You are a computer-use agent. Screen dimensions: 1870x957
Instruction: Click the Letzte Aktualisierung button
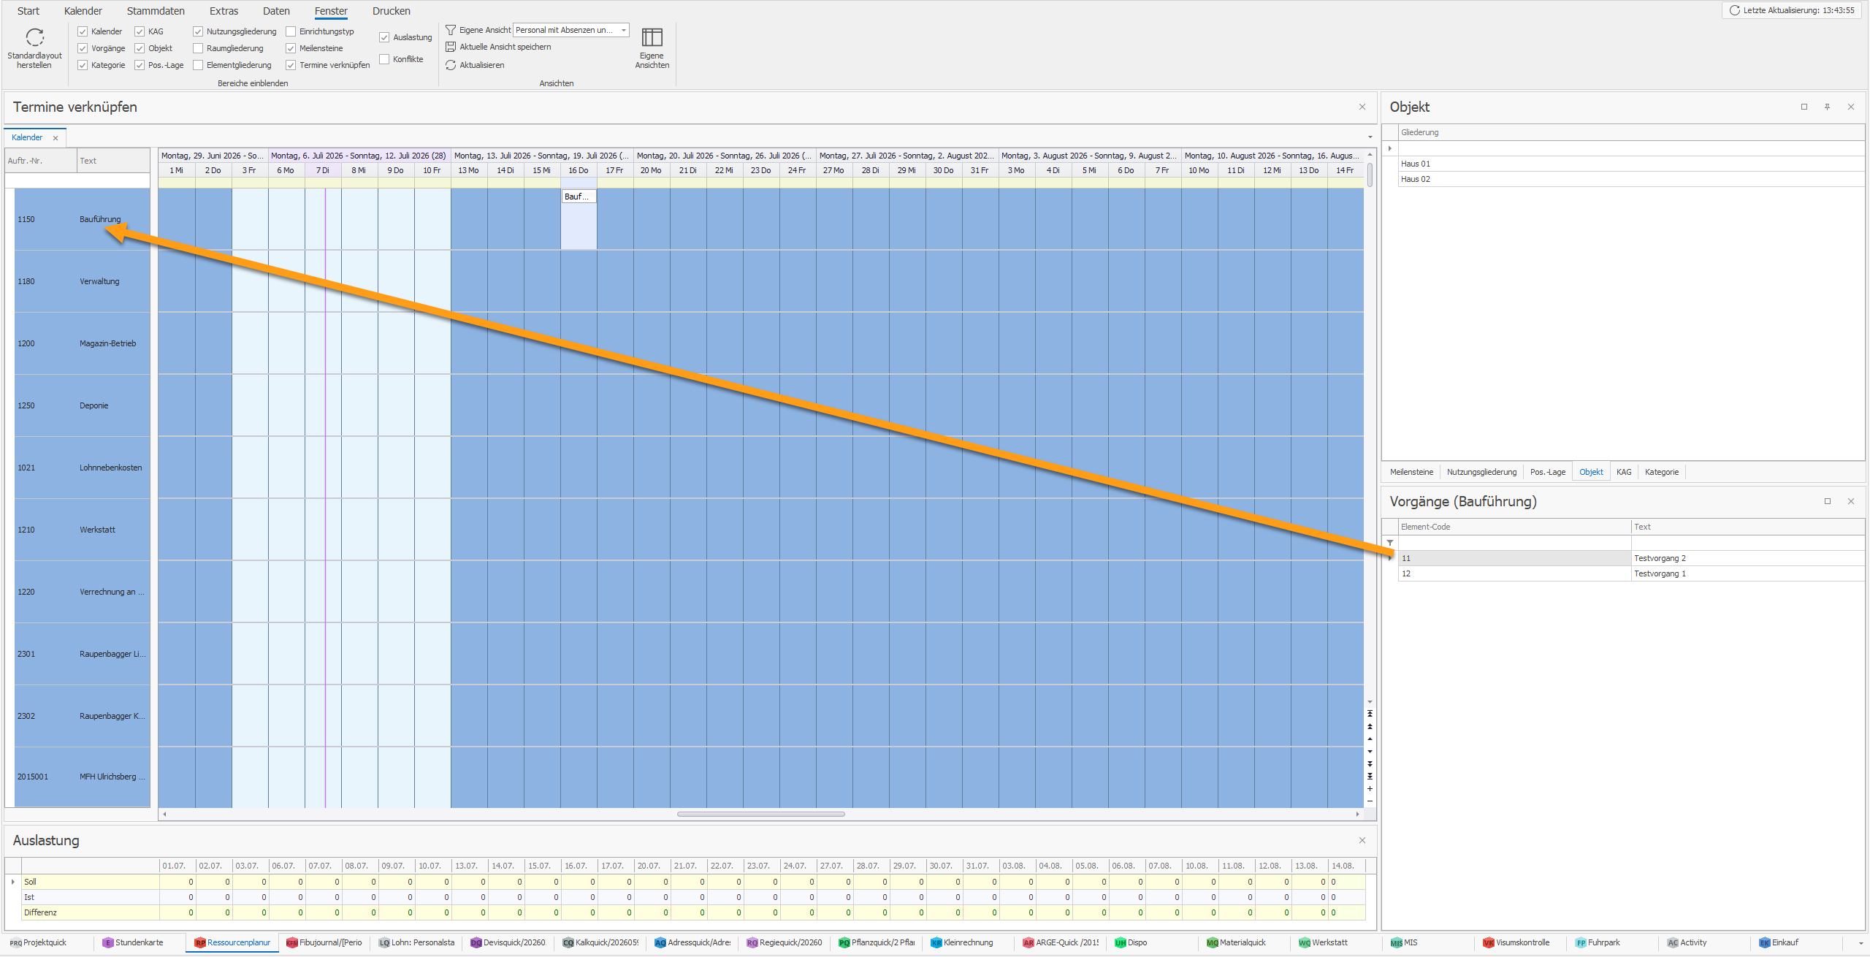[x=1792, y=10]
